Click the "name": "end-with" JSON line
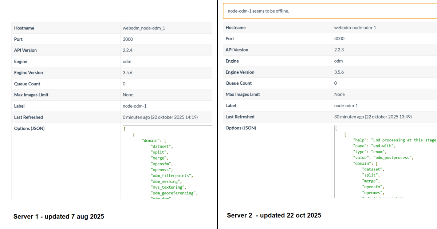 [x=374, y=146]
